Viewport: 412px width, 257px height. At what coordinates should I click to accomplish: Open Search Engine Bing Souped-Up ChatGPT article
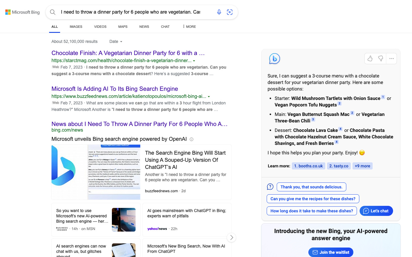[x=185, y=160]
